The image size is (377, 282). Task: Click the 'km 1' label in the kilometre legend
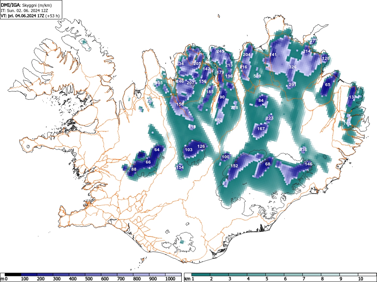(189, 279)
